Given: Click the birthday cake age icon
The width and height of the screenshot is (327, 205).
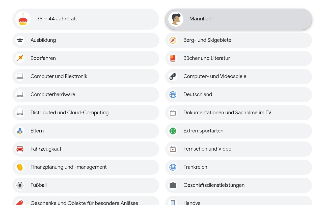Looking at the screenshot, I should tap(23, 19).
